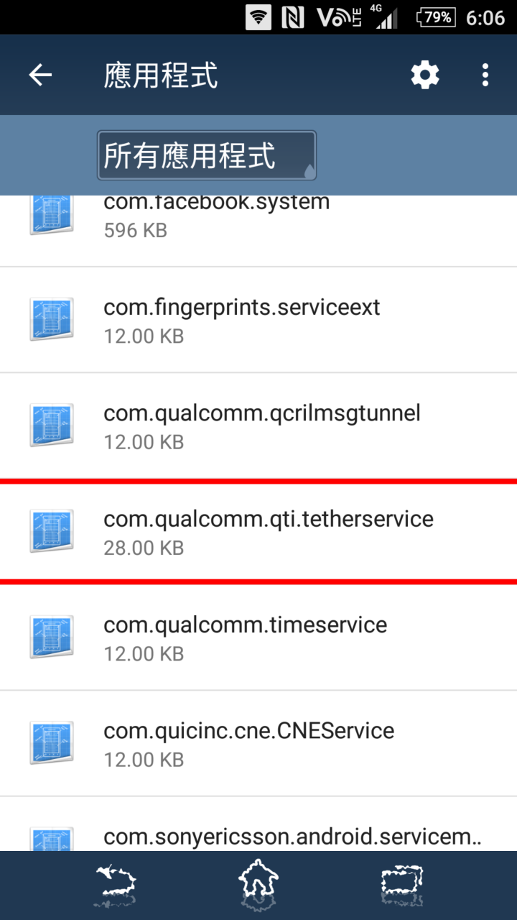Open com.qualcomm.qti.tetherservice details
This screenshot has width=517, height=920.
[258, 531]
